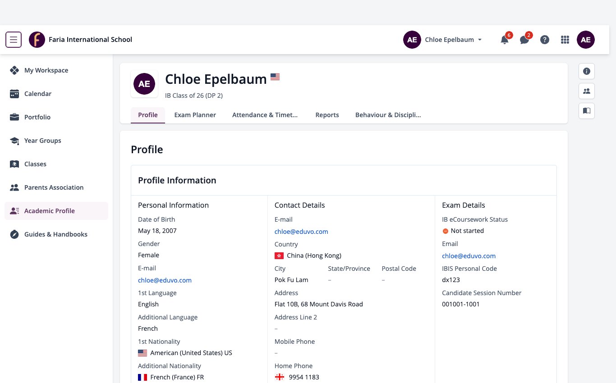Open the Reports tab
Viewport: 616px width, 383px height.
(327, 115)
